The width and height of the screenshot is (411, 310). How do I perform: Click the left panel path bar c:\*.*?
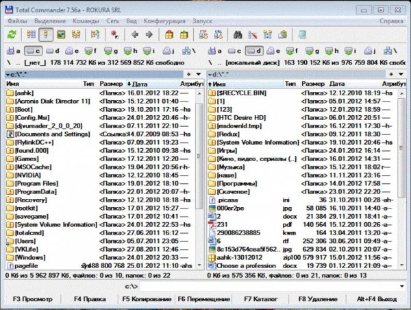94,75
